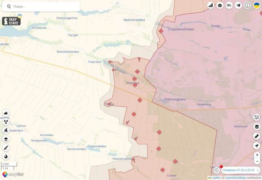Open the map layers selector

point(256,127)
